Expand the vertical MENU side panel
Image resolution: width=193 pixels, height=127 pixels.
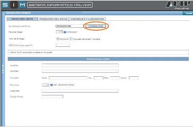(3, 69)
